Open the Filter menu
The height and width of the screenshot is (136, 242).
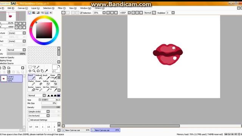click(62, 8)
